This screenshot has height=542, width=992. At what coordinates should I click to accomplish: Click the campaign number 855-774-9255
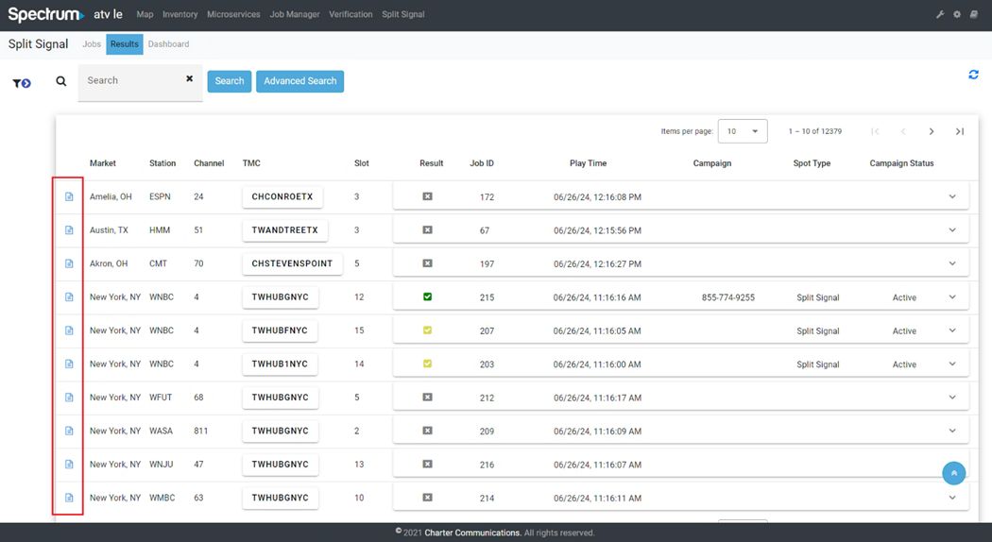click(x=728, y=297)
